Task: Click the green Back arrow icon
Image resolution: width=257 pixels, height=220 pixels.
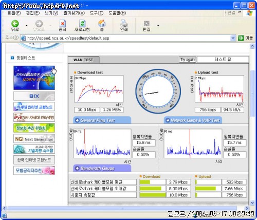Action: (15, 24)
